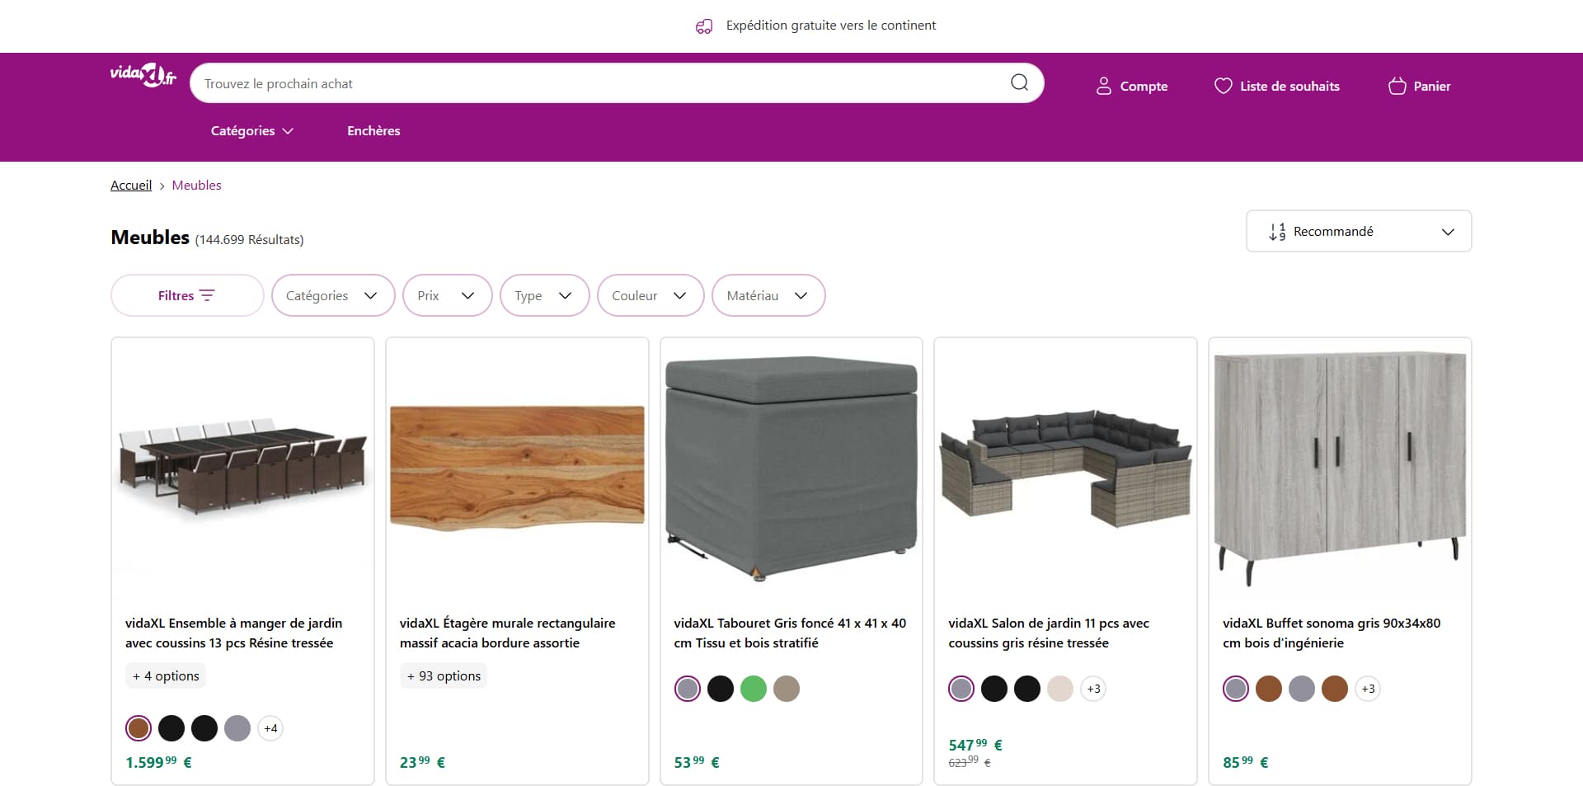Click price 23,99 € on wall shelf
The width and height of the screenshot is (1583, 786).
(x=422, y=762)
